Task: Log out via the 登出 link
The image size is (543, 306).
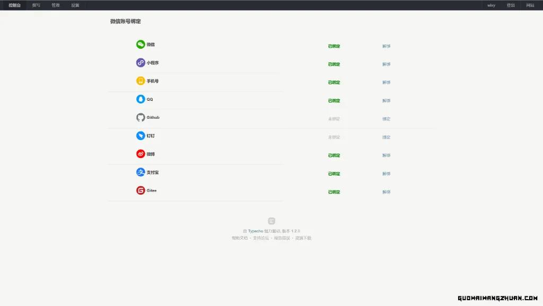Action: click(x=511, y=5)
